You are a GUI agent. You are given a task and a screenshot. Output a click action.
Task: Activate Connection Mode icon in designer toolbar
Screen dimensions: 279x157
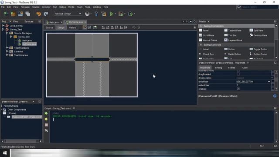(89, 27)
